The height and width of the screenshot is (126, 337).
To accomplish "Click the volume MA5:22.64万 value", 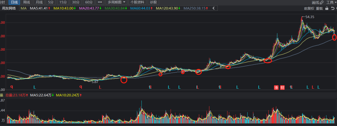I will (x=42, y=95).
